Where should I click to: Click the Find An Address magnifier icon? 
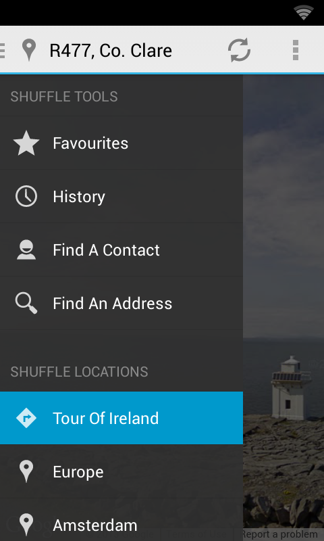pos(26,303)
